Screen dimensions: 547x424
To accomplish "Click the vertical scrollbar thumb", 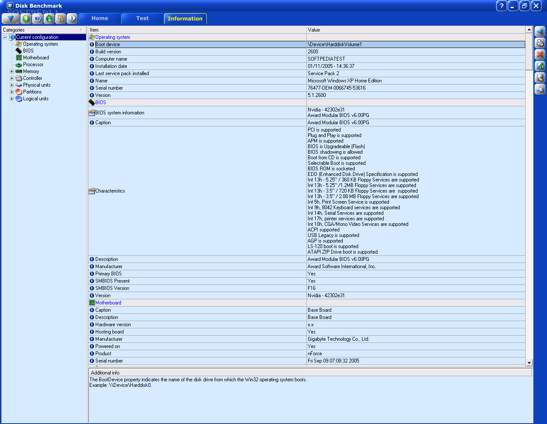I will 529,51.
